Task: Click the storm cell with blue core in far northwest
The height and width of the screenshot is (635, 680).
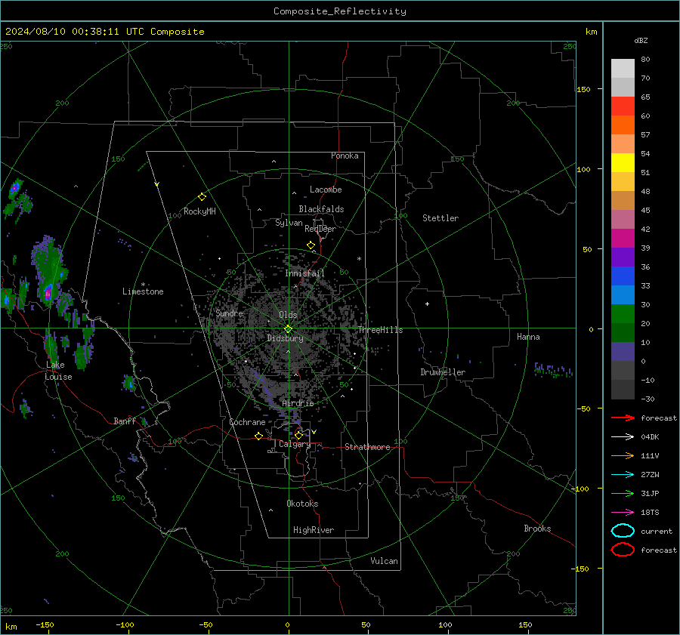Action: click(15, 188)
